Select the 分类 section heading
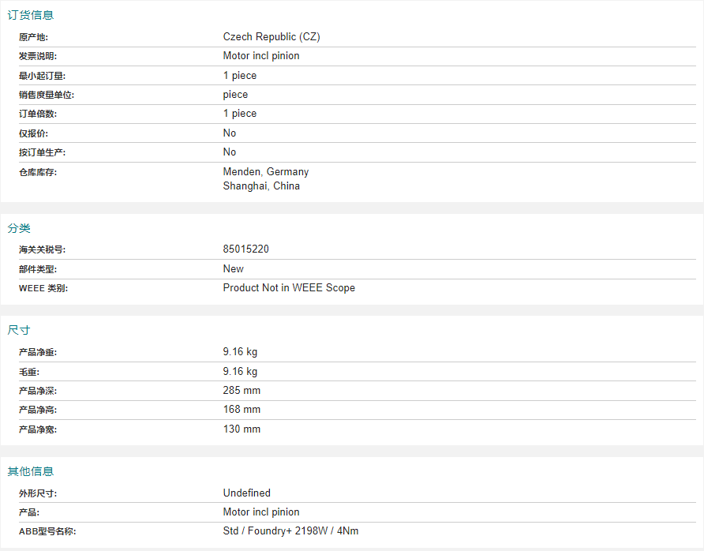This screenshot has height=551, width=704. click(19, 228)
